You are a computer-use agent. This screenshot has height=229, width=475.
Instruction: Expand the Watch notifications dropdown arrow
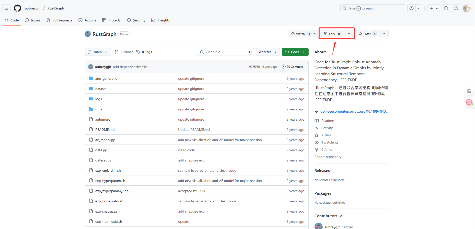[x=315, y=34]
